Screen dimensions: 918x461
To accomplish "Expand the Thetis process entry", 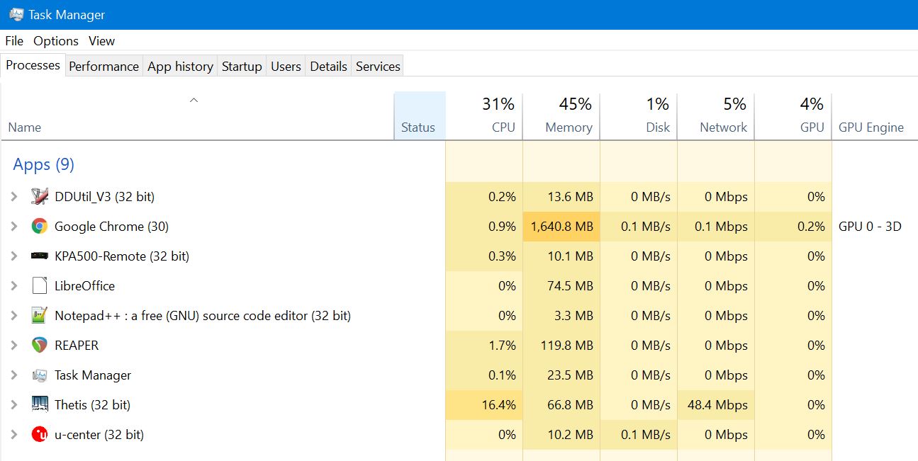I will tap(13, 405).
